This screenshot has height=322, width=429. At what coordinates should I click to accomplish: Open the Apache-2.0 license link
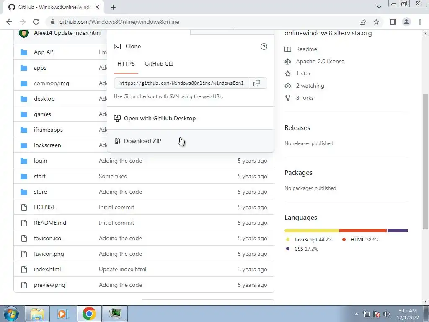[x=320, y=61]
